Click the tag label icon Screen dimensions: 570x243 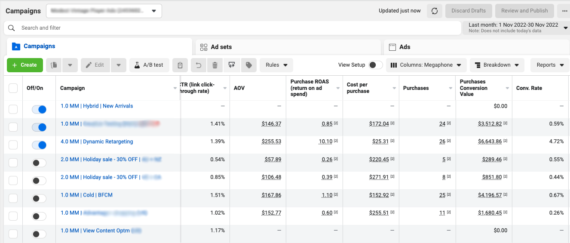[248, 65]
